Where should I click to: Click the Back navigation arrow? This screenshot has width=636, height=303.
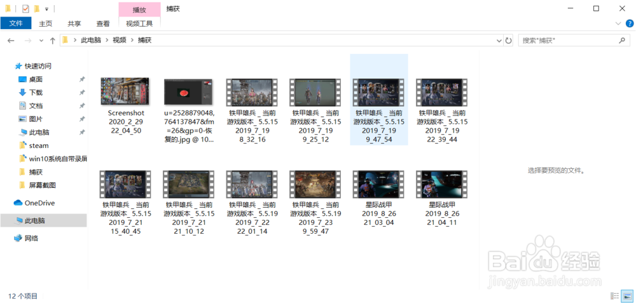(11, 41)
